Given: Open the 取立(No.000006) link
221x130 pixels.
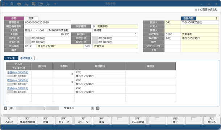Looking at the screenshot, I should 18,80.
